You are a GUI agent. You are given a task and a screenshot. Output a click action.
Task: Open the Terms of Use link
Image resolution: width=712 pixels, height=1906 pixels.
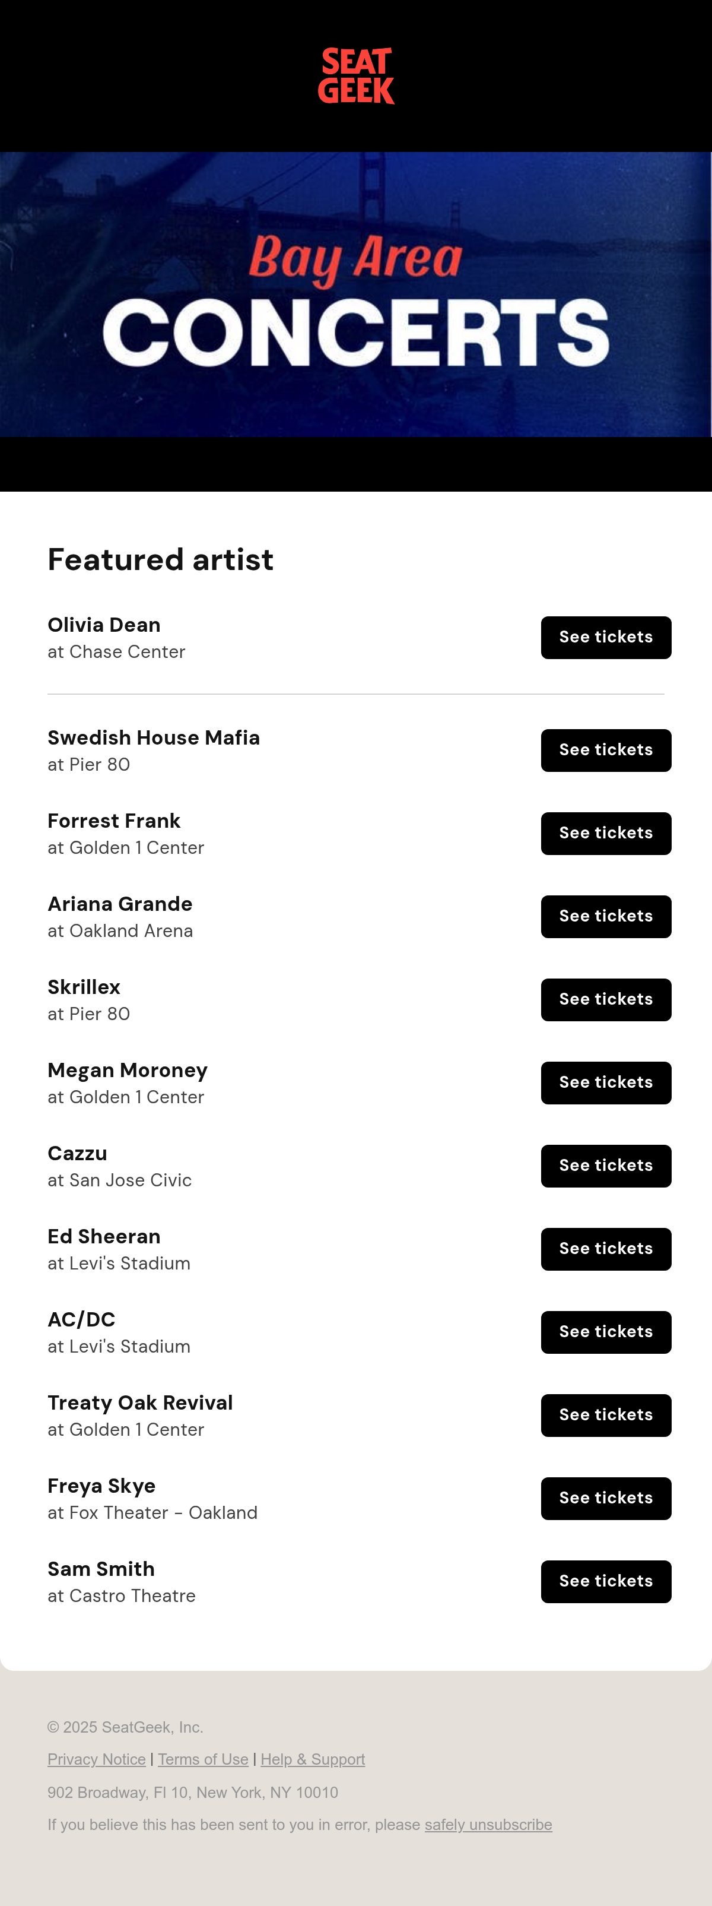(204, 1759)
